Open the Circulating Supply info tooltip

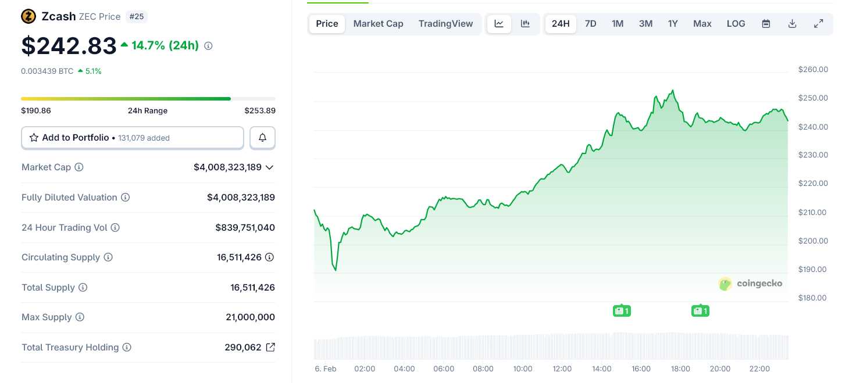coord(109,257)
